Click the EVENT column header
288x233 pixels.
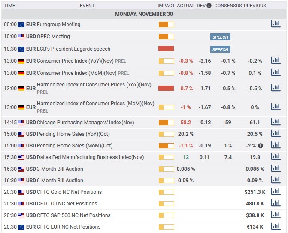point(87,6)
